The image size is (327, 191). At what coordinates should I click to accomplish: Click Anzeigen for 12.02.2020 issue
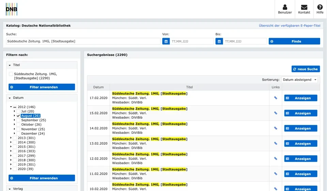click(301, 159)
